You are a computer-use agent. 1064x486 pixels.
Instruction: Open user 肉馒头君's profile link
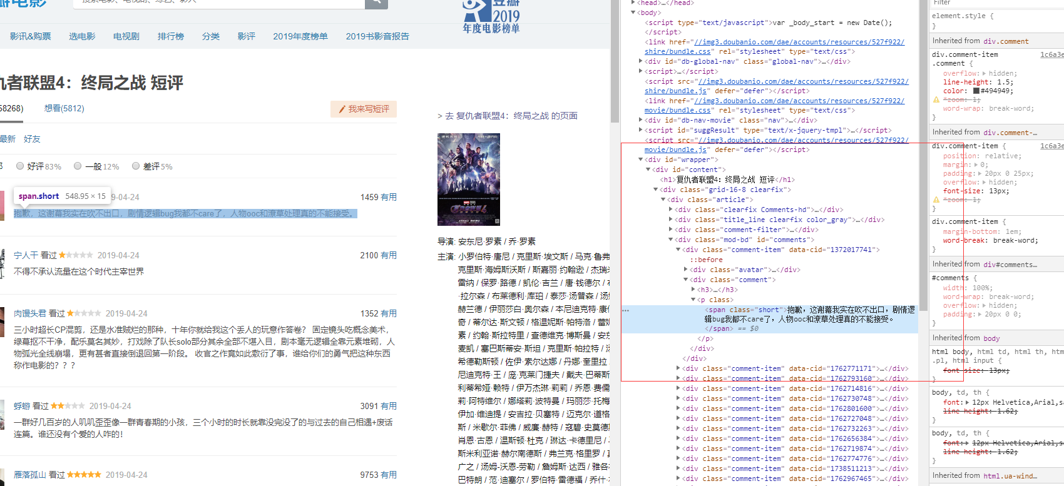click(x=30, y=313)
